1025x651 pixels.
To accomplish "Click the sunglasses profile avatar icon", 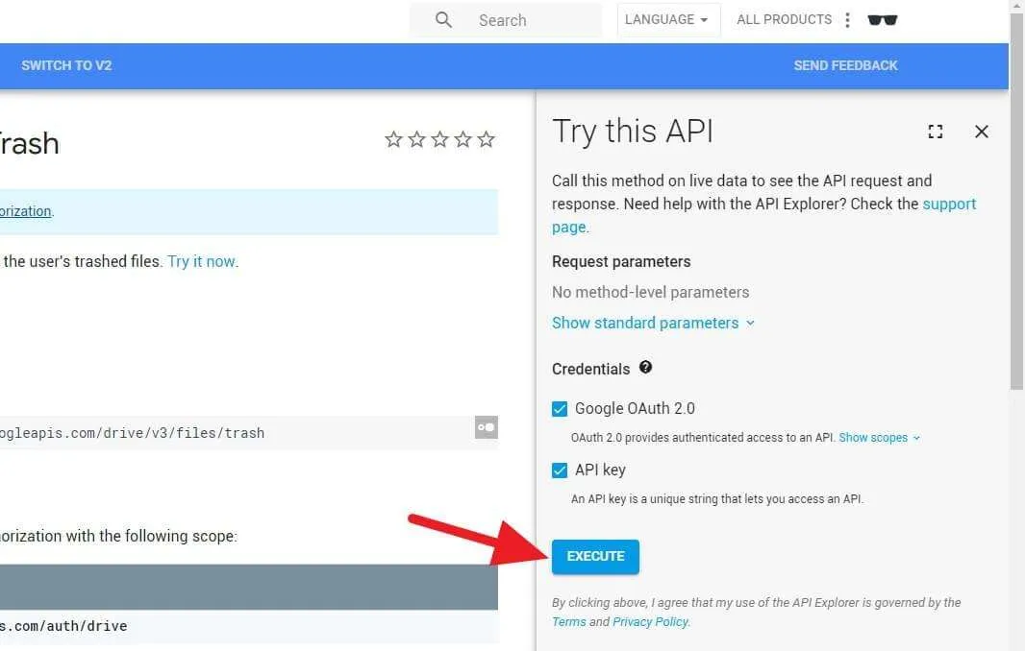I will 882,19.
